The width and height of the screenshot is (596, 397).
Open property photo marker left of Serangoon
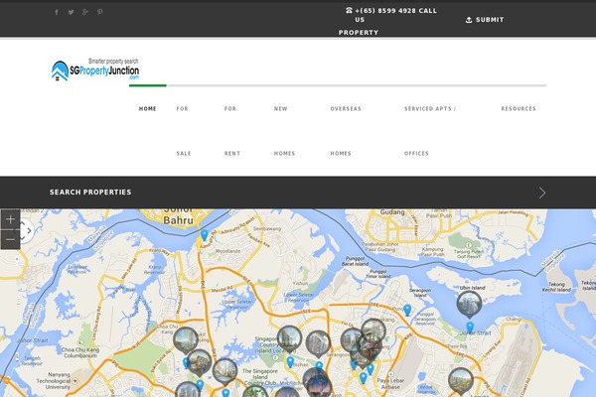[318, 343]
